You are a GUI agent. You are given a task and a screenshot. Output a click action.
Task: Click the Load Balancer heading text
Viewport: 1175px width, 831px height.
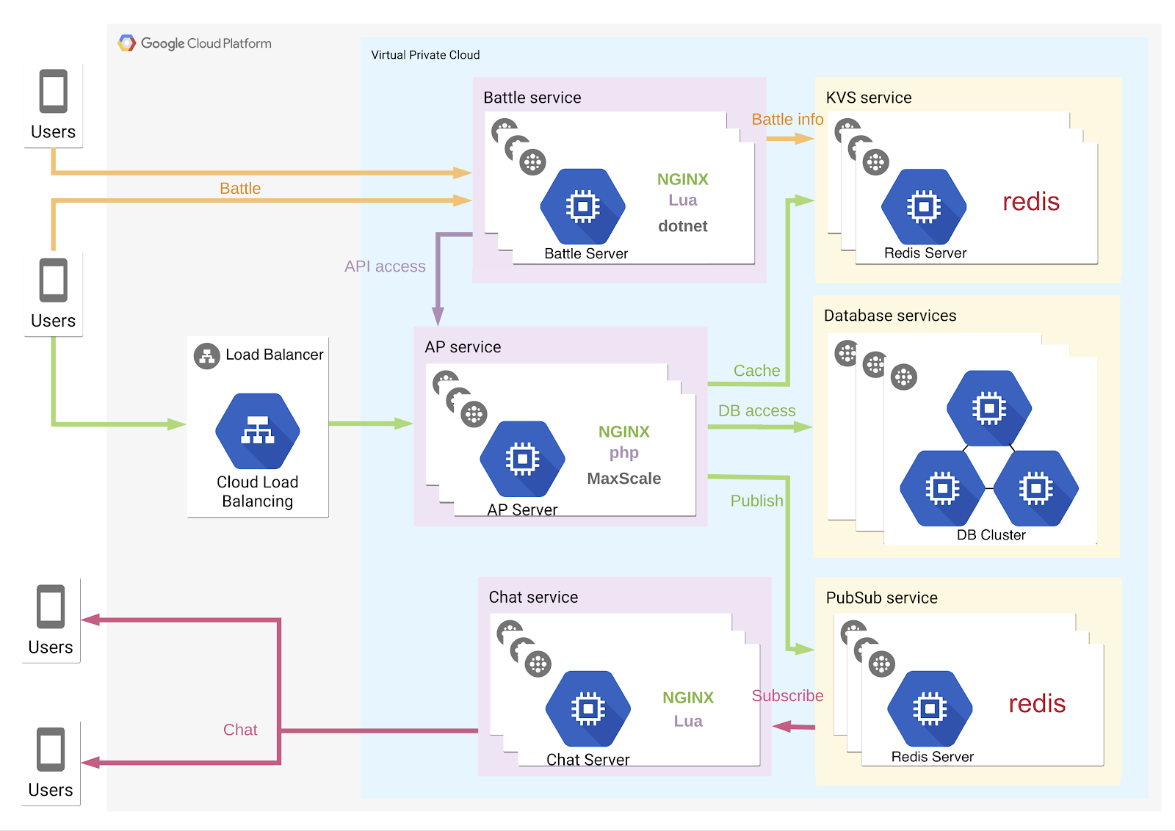click(x=274, y=355)
